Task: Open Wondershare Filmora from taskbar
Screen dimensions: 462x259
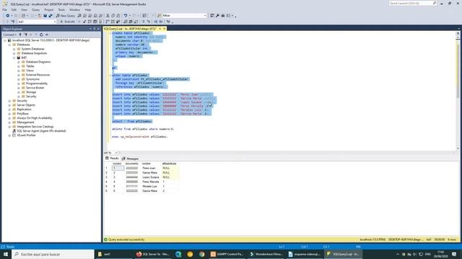Action: click(266, 254)
